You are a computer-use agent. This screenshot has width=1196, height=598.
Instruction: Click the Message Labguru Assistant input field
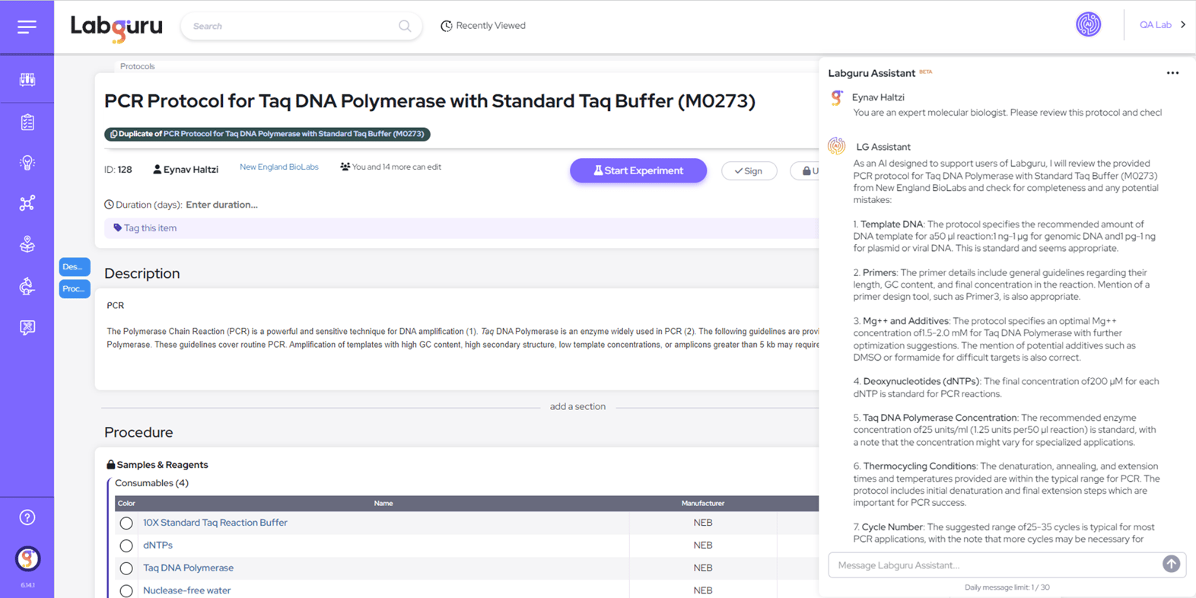click(993, 565)
